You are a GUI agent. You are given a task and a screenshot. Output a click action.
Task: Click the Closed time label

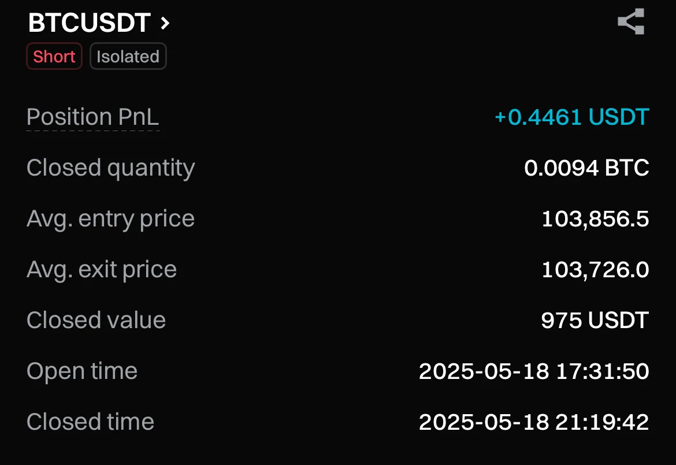coord(90,422)
